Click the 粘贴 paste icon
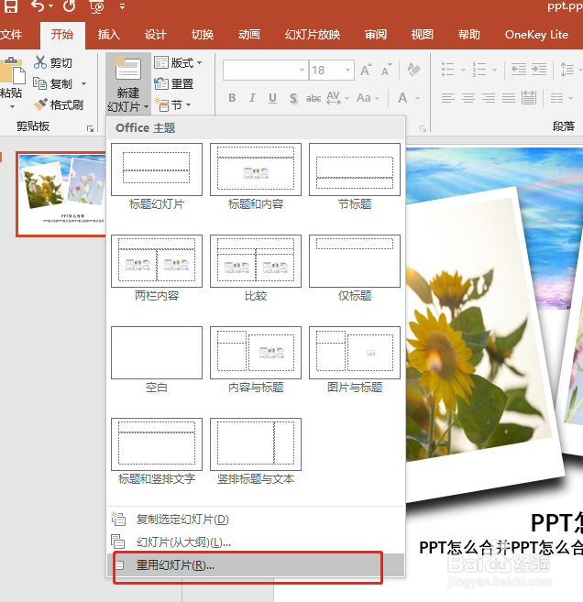Image resolution: width=583 pixels, height=602 pixels. (x=12, y=71)
